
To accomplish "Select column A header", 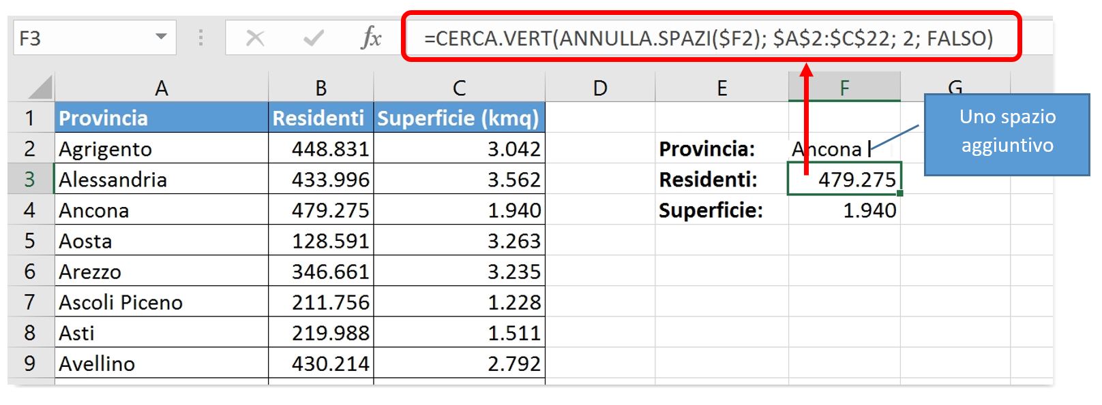I will 162,88.
